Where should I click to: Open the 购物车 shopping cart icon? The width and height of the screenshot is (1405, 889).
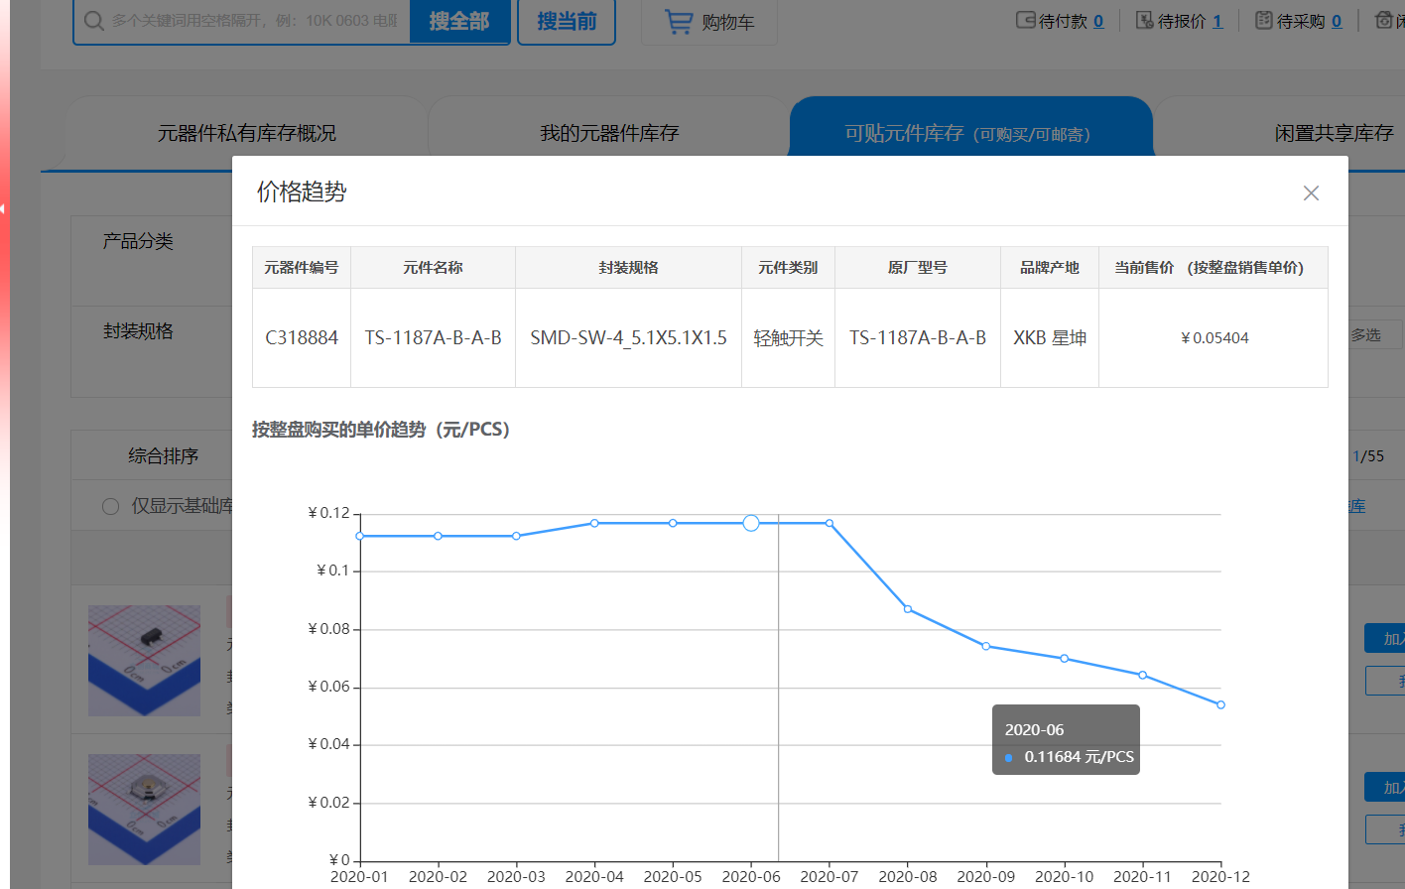tap(679, 21)
